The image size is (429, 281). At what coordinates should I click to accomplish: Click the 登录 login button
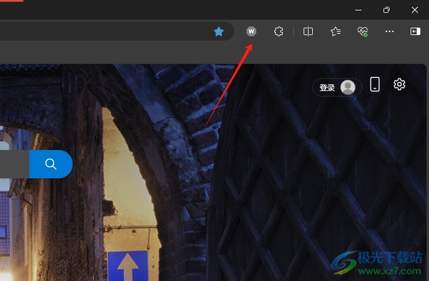click(337, 87)
